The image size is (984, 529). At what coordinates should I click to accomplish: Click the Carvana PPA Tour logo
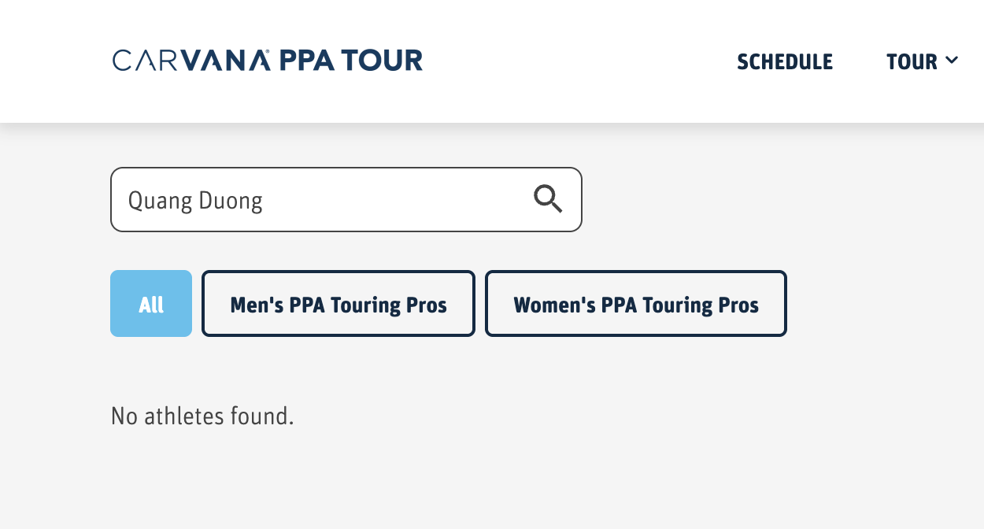point(268,61)
